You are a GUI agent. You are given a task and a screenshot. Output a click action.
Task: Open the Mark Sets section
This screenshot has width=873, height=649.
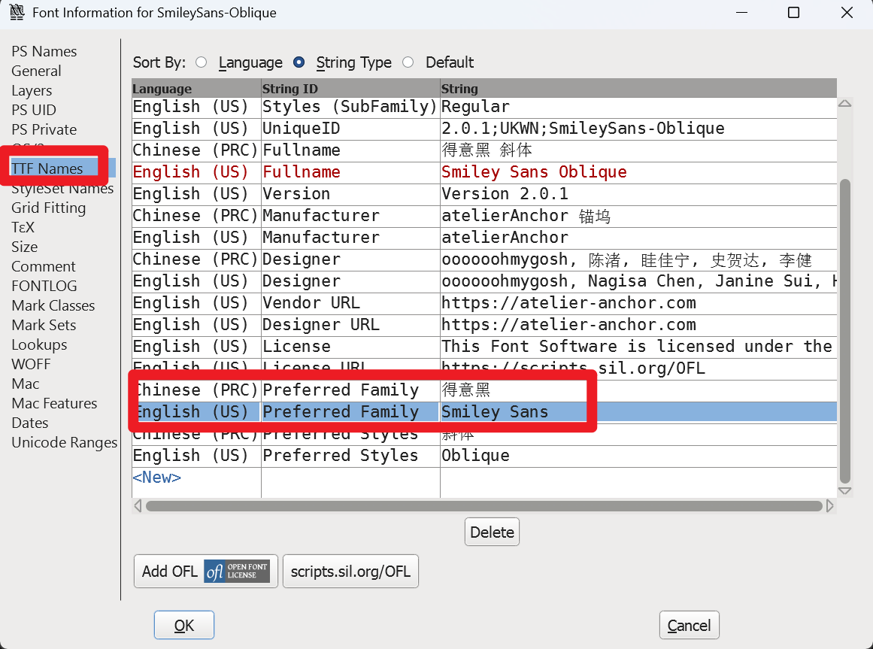(44, 325)
